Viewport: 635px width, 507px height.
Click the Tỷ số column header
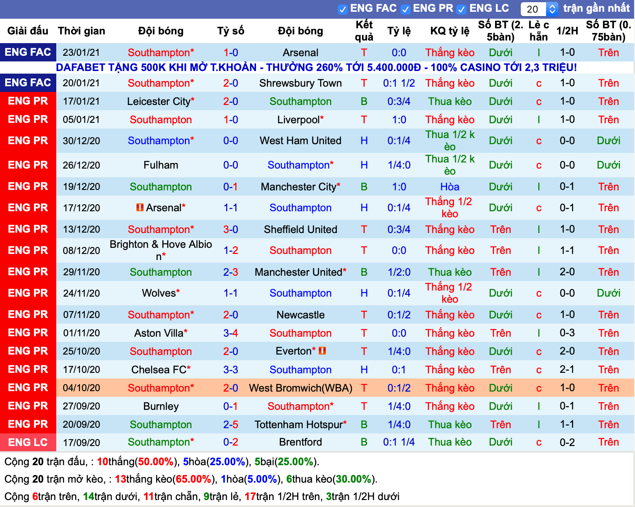tap(231, 31)
